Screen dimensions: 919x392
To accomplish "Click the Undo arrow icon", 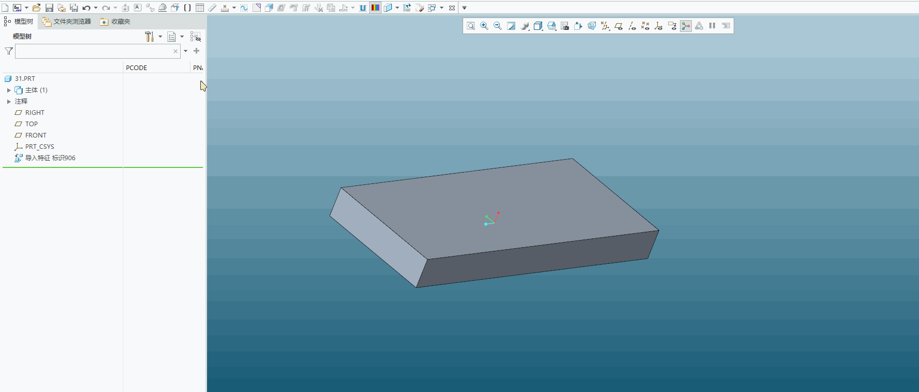I will tap(86, 8).
